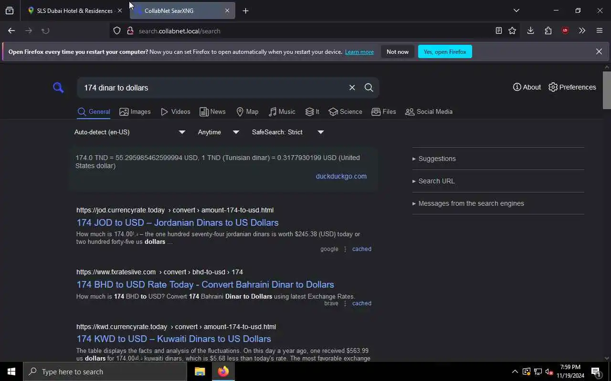
Task: Click Not now button
Action: pos(398,51)
